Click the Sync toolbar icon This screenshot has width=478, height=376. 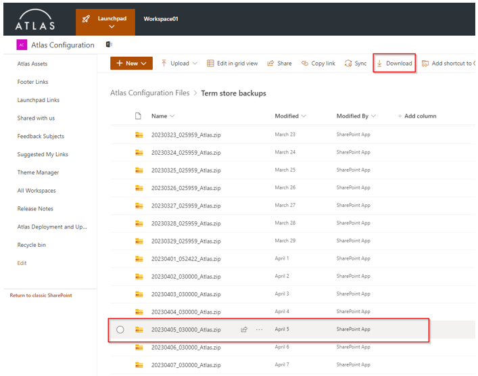pos(348,64)
